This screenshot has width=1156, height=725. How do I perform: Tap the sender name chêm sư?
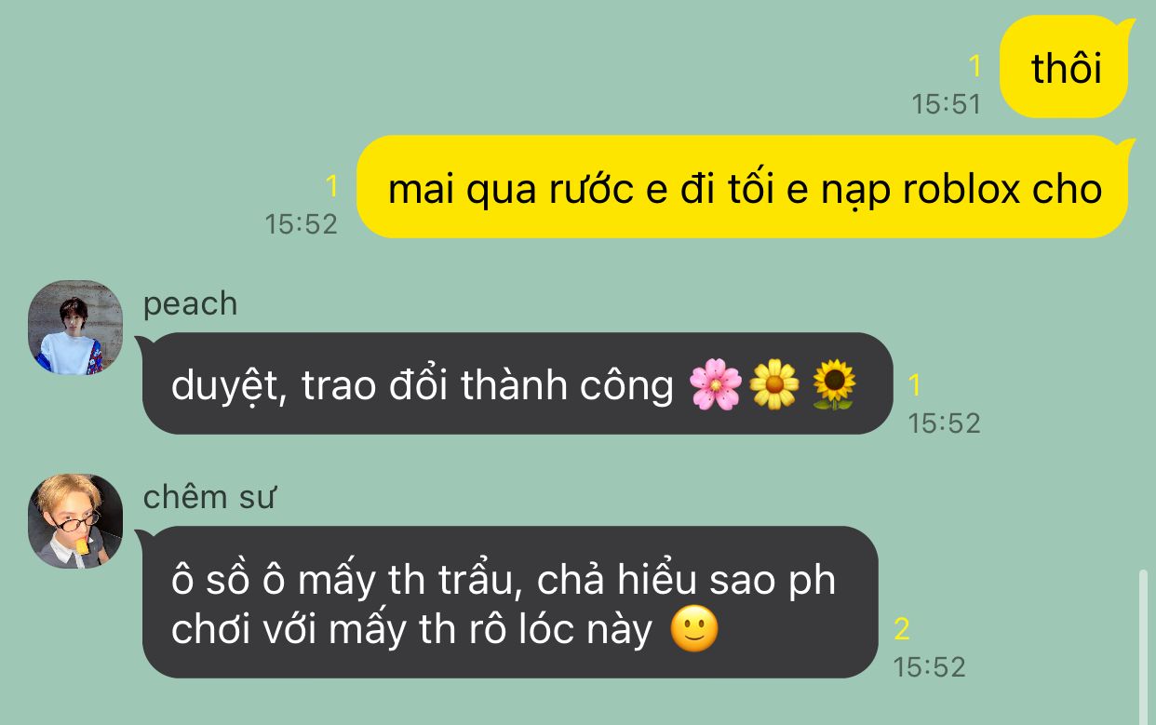pos(209,497)
